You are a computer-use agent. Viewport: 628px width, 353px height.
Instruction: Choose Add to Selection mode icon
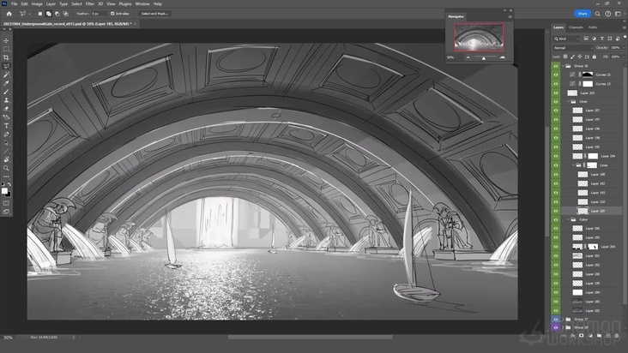click(x=48, y=14)
